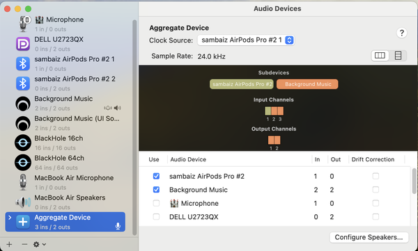Click the Use column header
Screen dimensions: 418x251
point(154,159)
